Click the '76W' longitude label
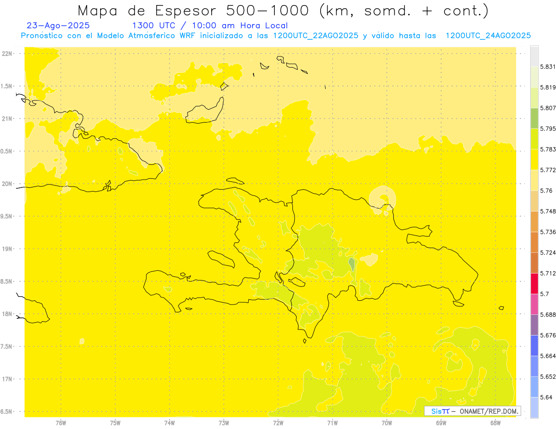This screenshot has width=556, height=429. click(61, 423)
